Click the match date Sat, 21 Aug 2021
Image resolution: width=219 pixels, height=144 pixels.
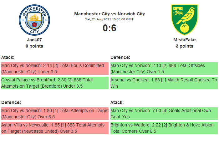tap(109, 19)
